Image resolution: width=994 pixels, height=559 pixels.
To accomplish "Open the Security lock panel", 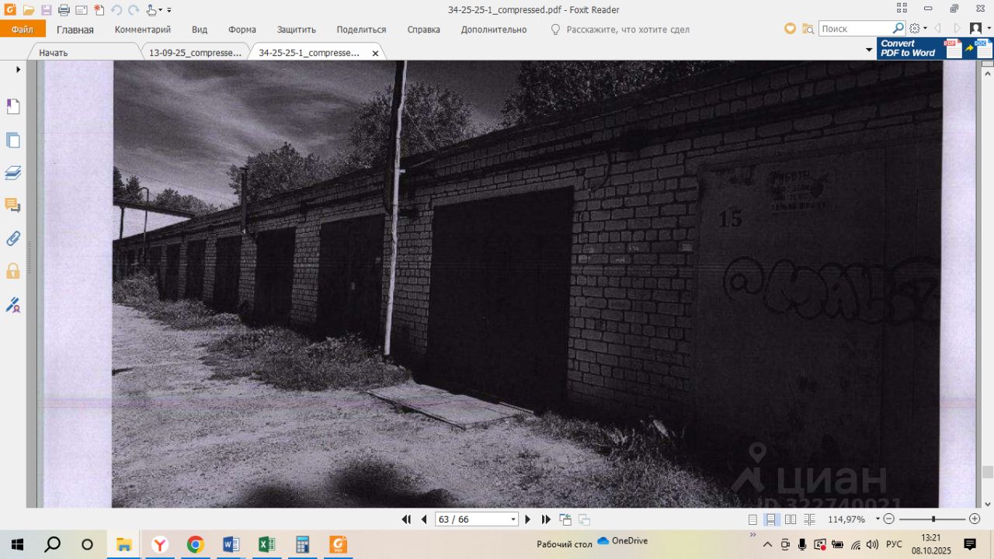I will tap(13, 271).
